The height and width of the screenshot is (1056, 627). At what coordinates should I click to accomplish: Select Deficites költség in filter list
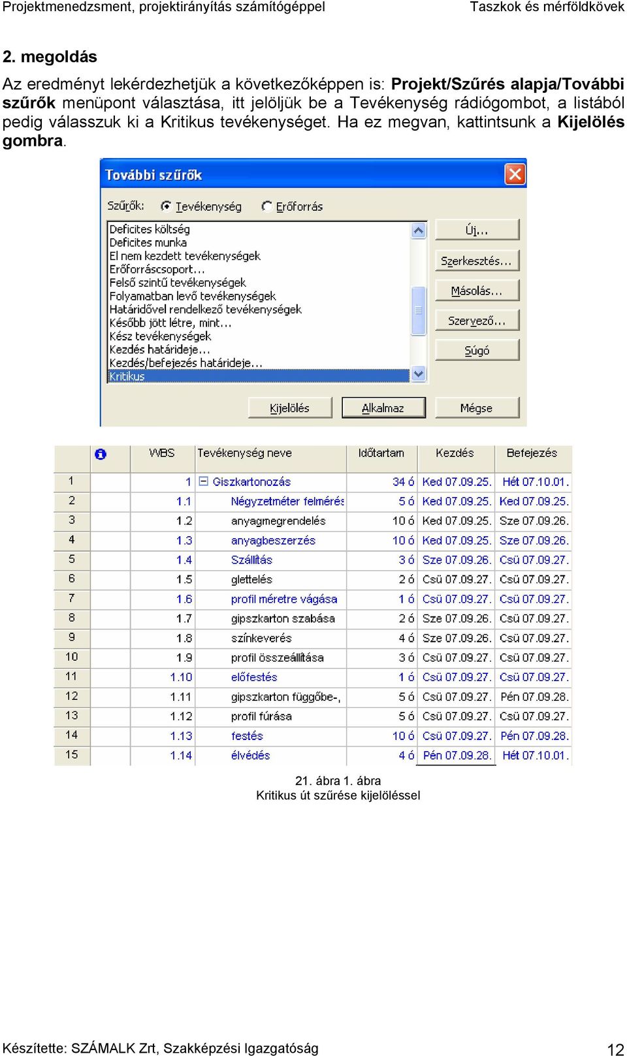[x=150, y=229]
